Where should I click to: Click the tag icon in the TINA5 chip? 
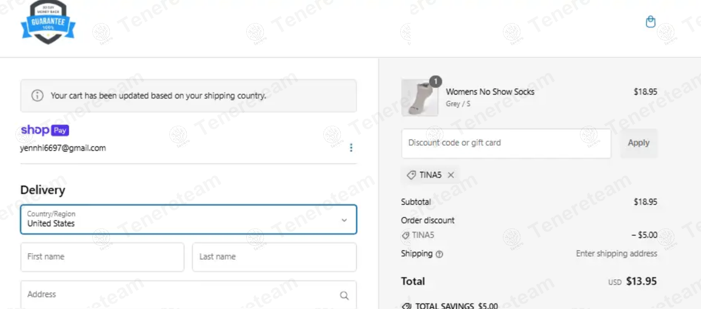411,175
